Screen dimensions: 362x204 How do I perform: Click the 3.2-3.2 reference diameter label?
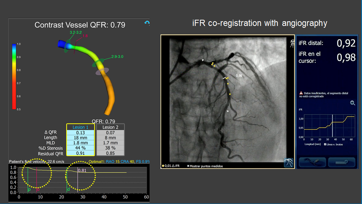pos(76,33)
